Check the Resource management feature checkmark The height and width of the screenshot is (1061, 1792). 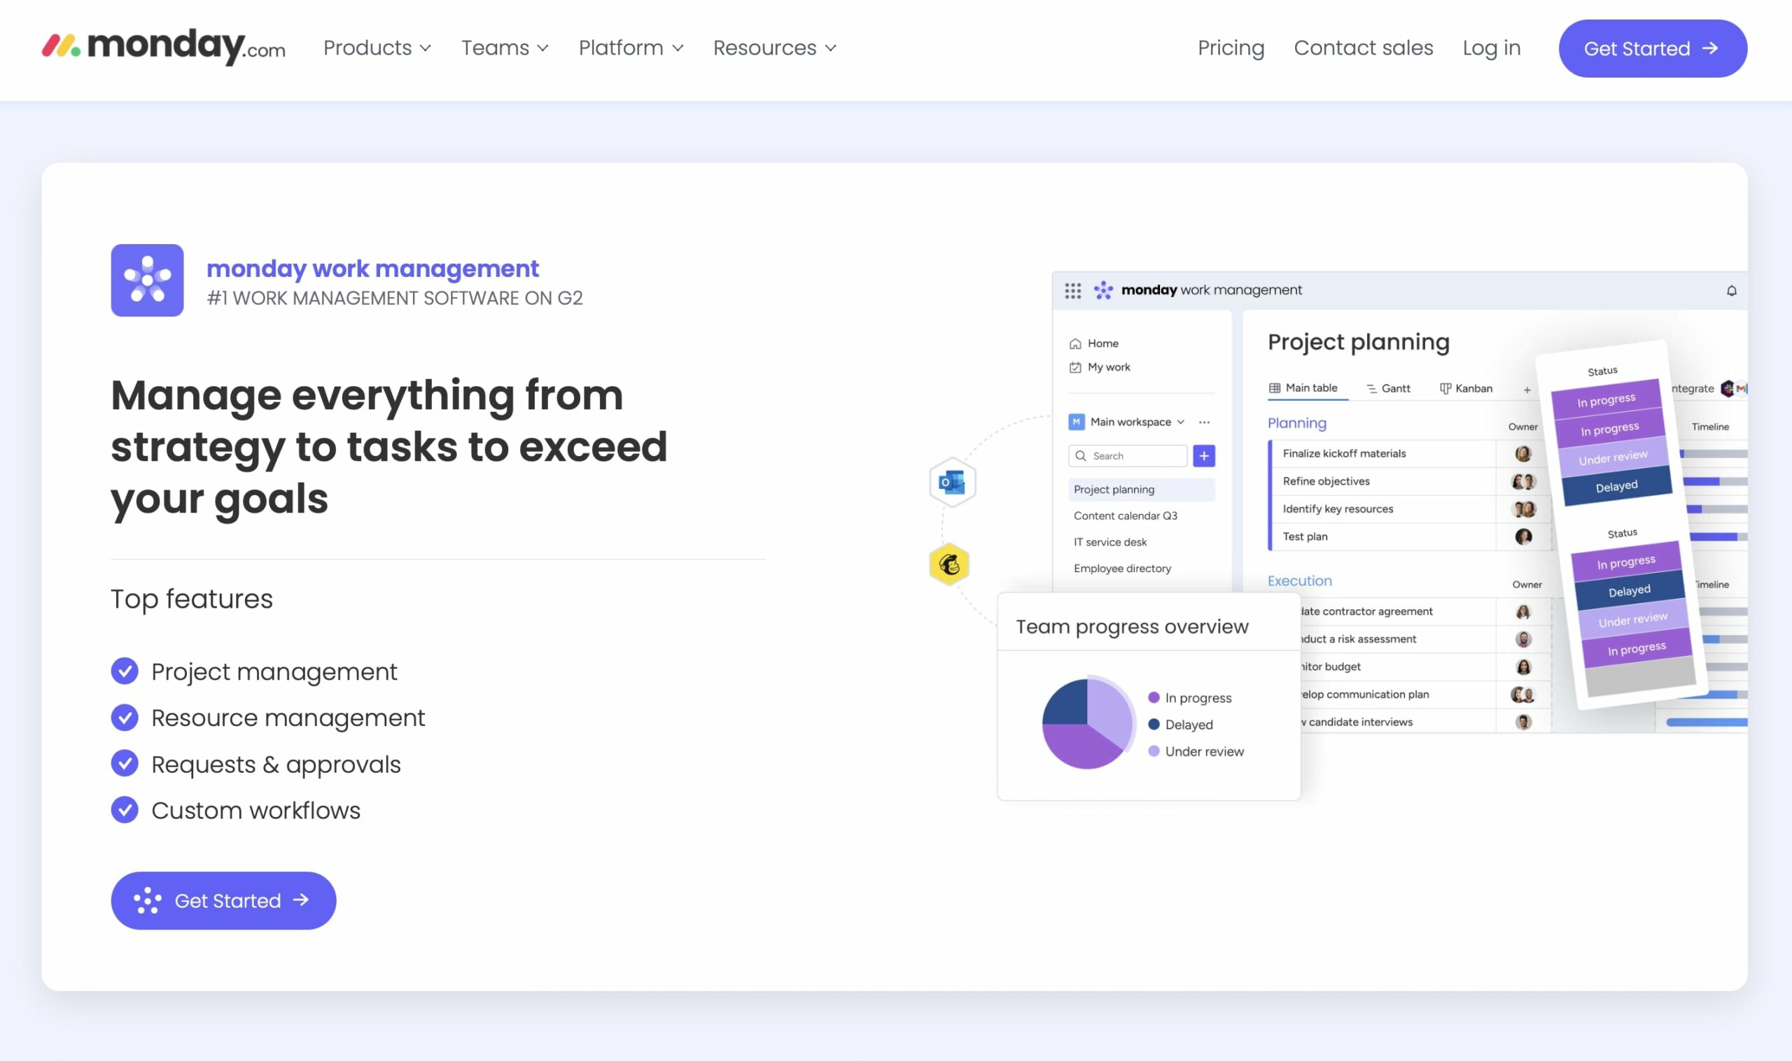click(x=125, y=717)
